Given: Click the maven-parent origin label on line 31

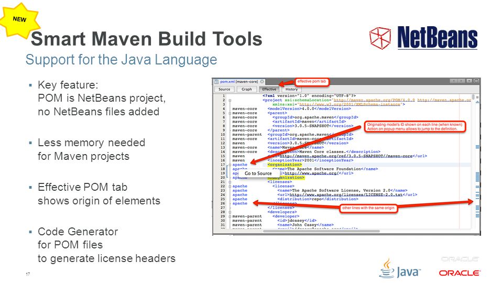Looking at the screenshot, I should (x=247, y=225).
